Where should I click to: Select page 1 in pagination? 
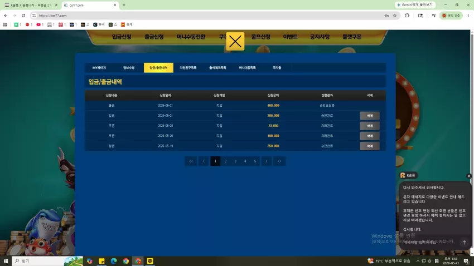tap(215, 161)
